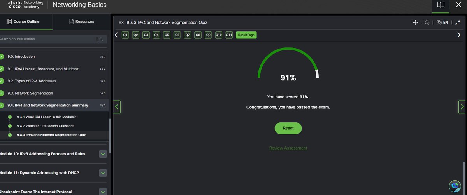Click the "Networking Basics" course title
Screen dimensions: 467x195
coord(79,5)
